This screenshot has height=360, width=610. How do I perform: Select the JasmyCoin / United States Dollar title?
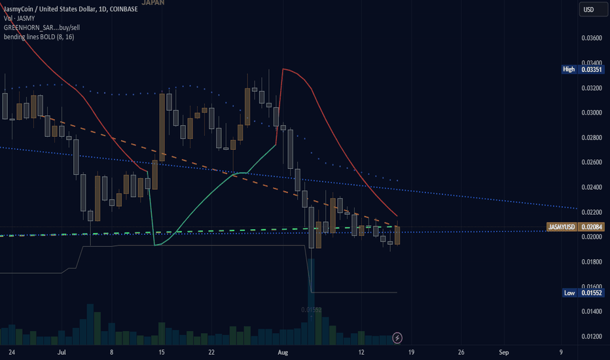[71, 9]
